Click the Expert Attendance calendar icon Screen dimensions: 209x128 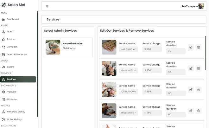click(3, 54)
